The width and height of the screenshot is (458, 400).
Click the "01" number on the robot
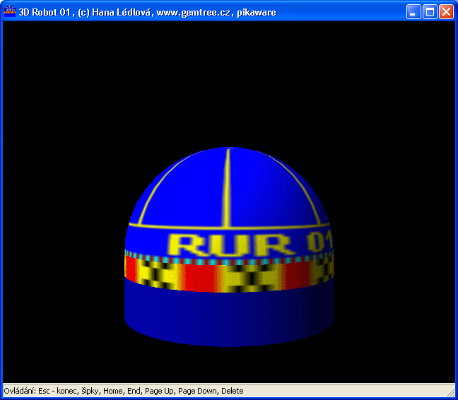point(319,242)
